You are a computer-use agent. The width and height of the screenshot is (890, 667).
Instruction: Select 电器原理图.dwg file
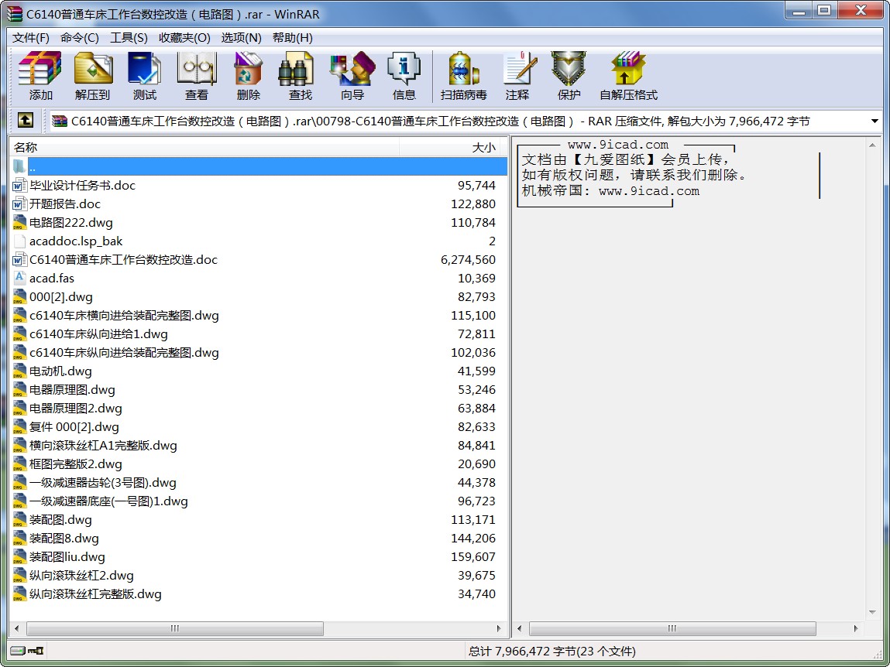pyautogui.click(x=72, y=390)
